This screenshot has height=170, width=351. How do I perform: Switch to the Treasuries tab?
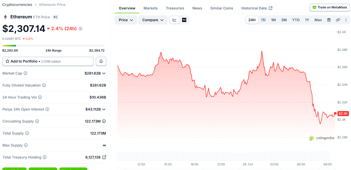[x=175, y=8]
